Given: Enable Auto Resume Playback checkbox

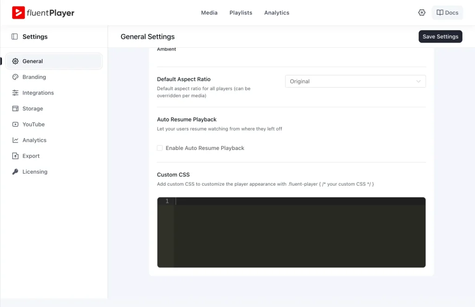Looking at the screenshot, I should click(160, 148).
